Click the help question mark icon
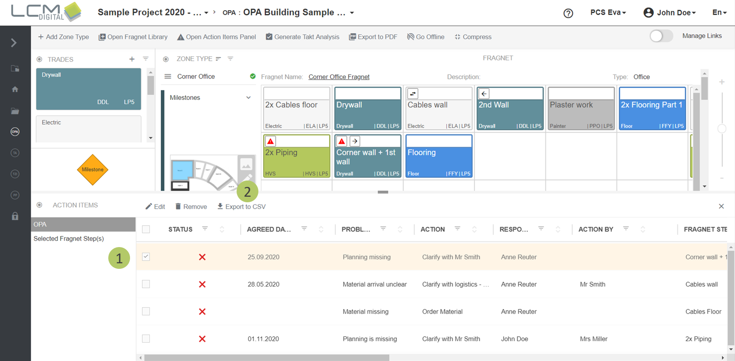 click(568, 13)
